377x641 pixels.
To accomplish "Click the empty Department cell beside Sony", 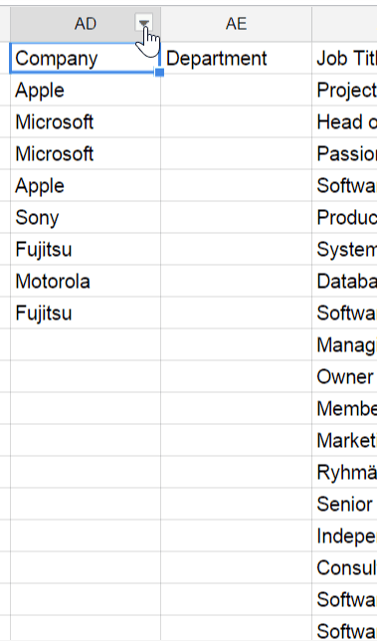I will pos(236,217).
